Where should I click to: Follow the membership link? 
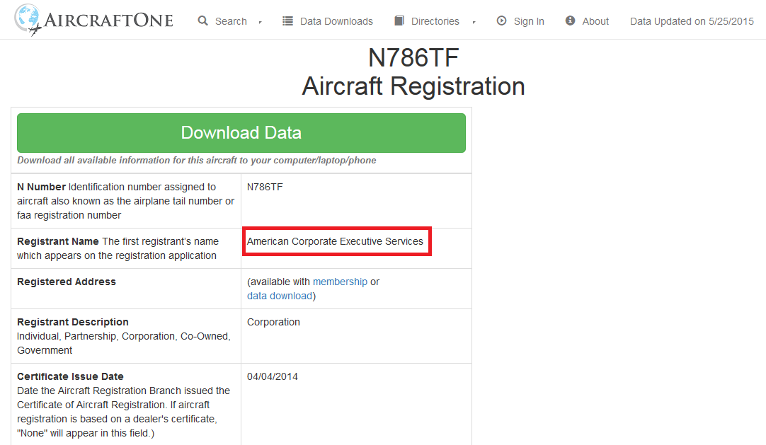(340, 282)
